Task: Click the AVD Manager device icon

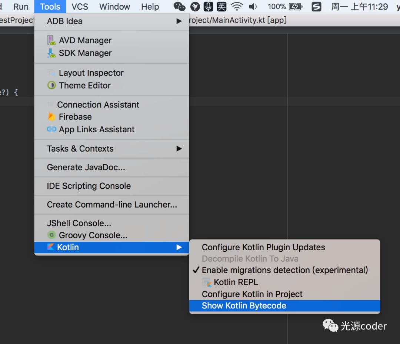Action: (x=51, y=40)
